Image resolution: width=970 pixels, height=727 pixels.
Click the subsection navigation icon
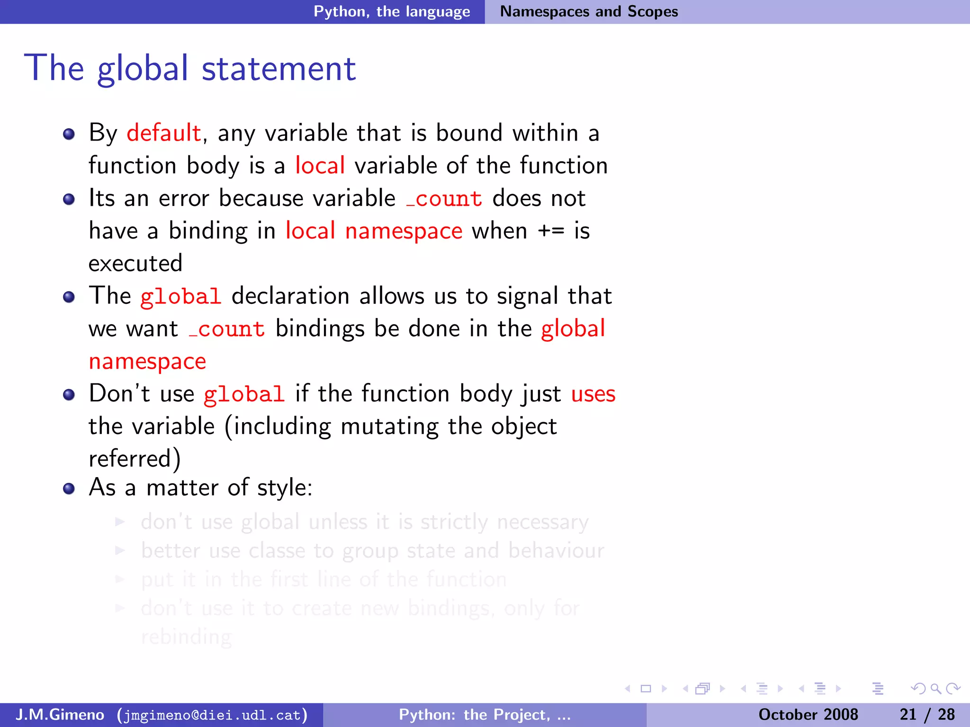(762, 689)
